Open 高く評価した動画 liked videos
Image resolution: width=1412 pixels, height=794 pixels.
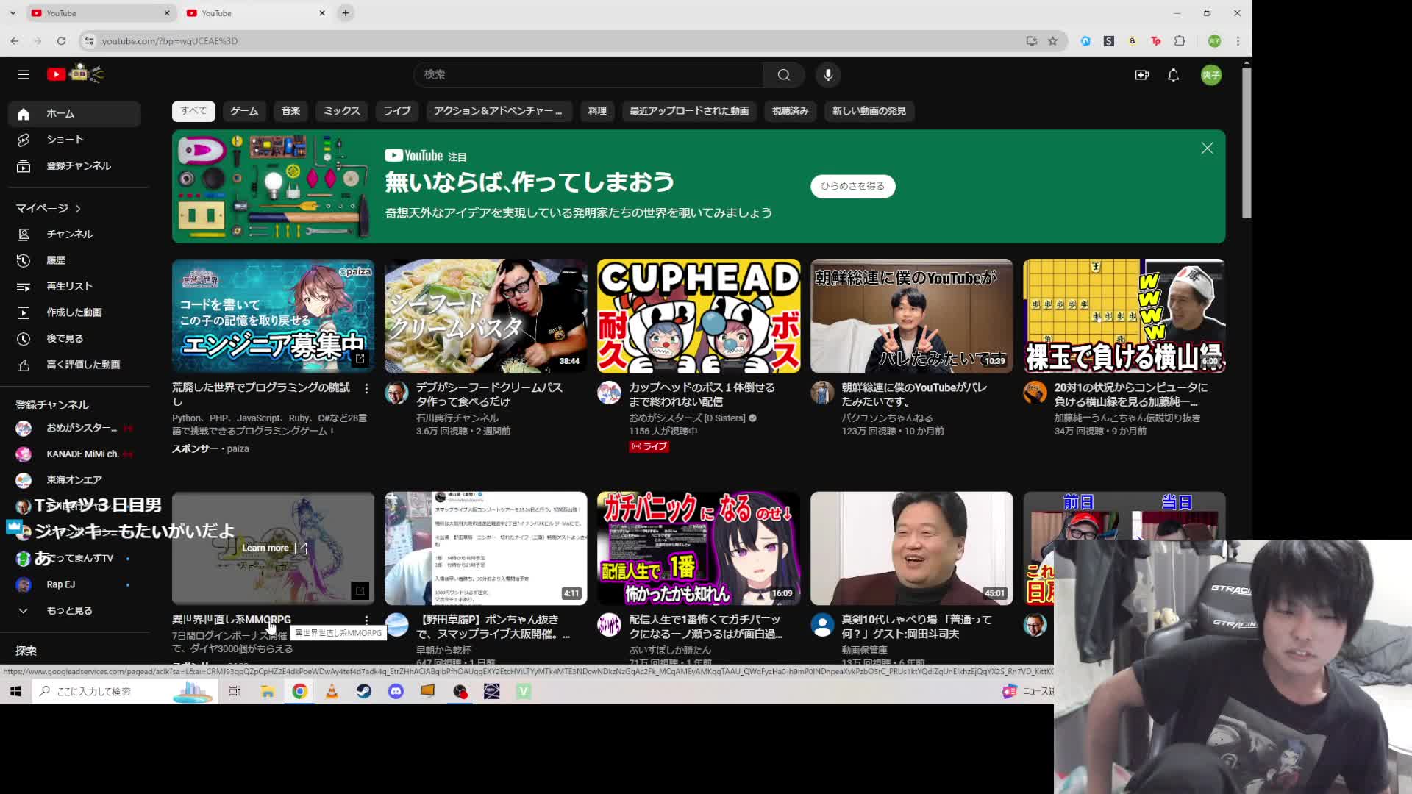coord(74,365)
